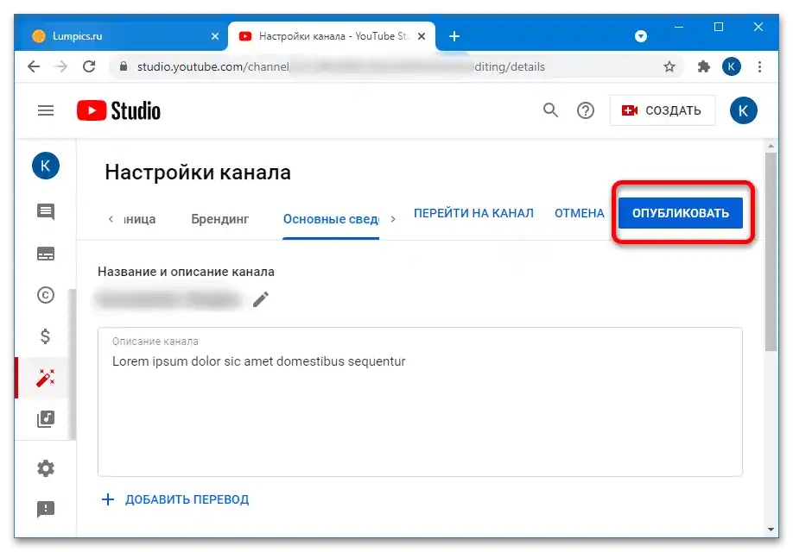Switch to the Брендинг tab

[220, 219]
